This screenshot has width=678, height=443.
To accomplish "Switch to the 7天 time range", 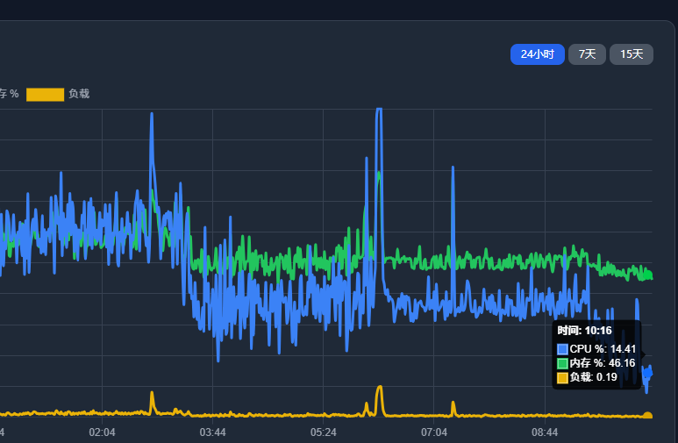I will pos(587,54).
